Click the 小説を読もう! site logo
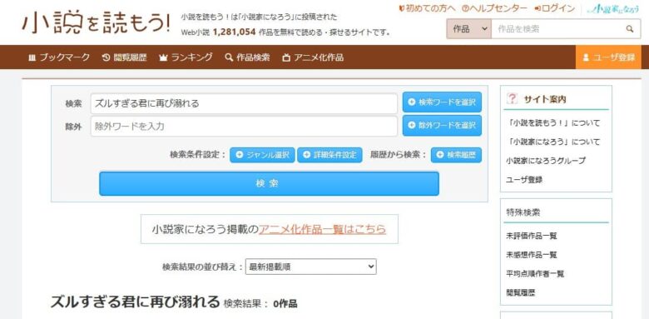This screenshot has width=649, height=319. click(96, 22)
